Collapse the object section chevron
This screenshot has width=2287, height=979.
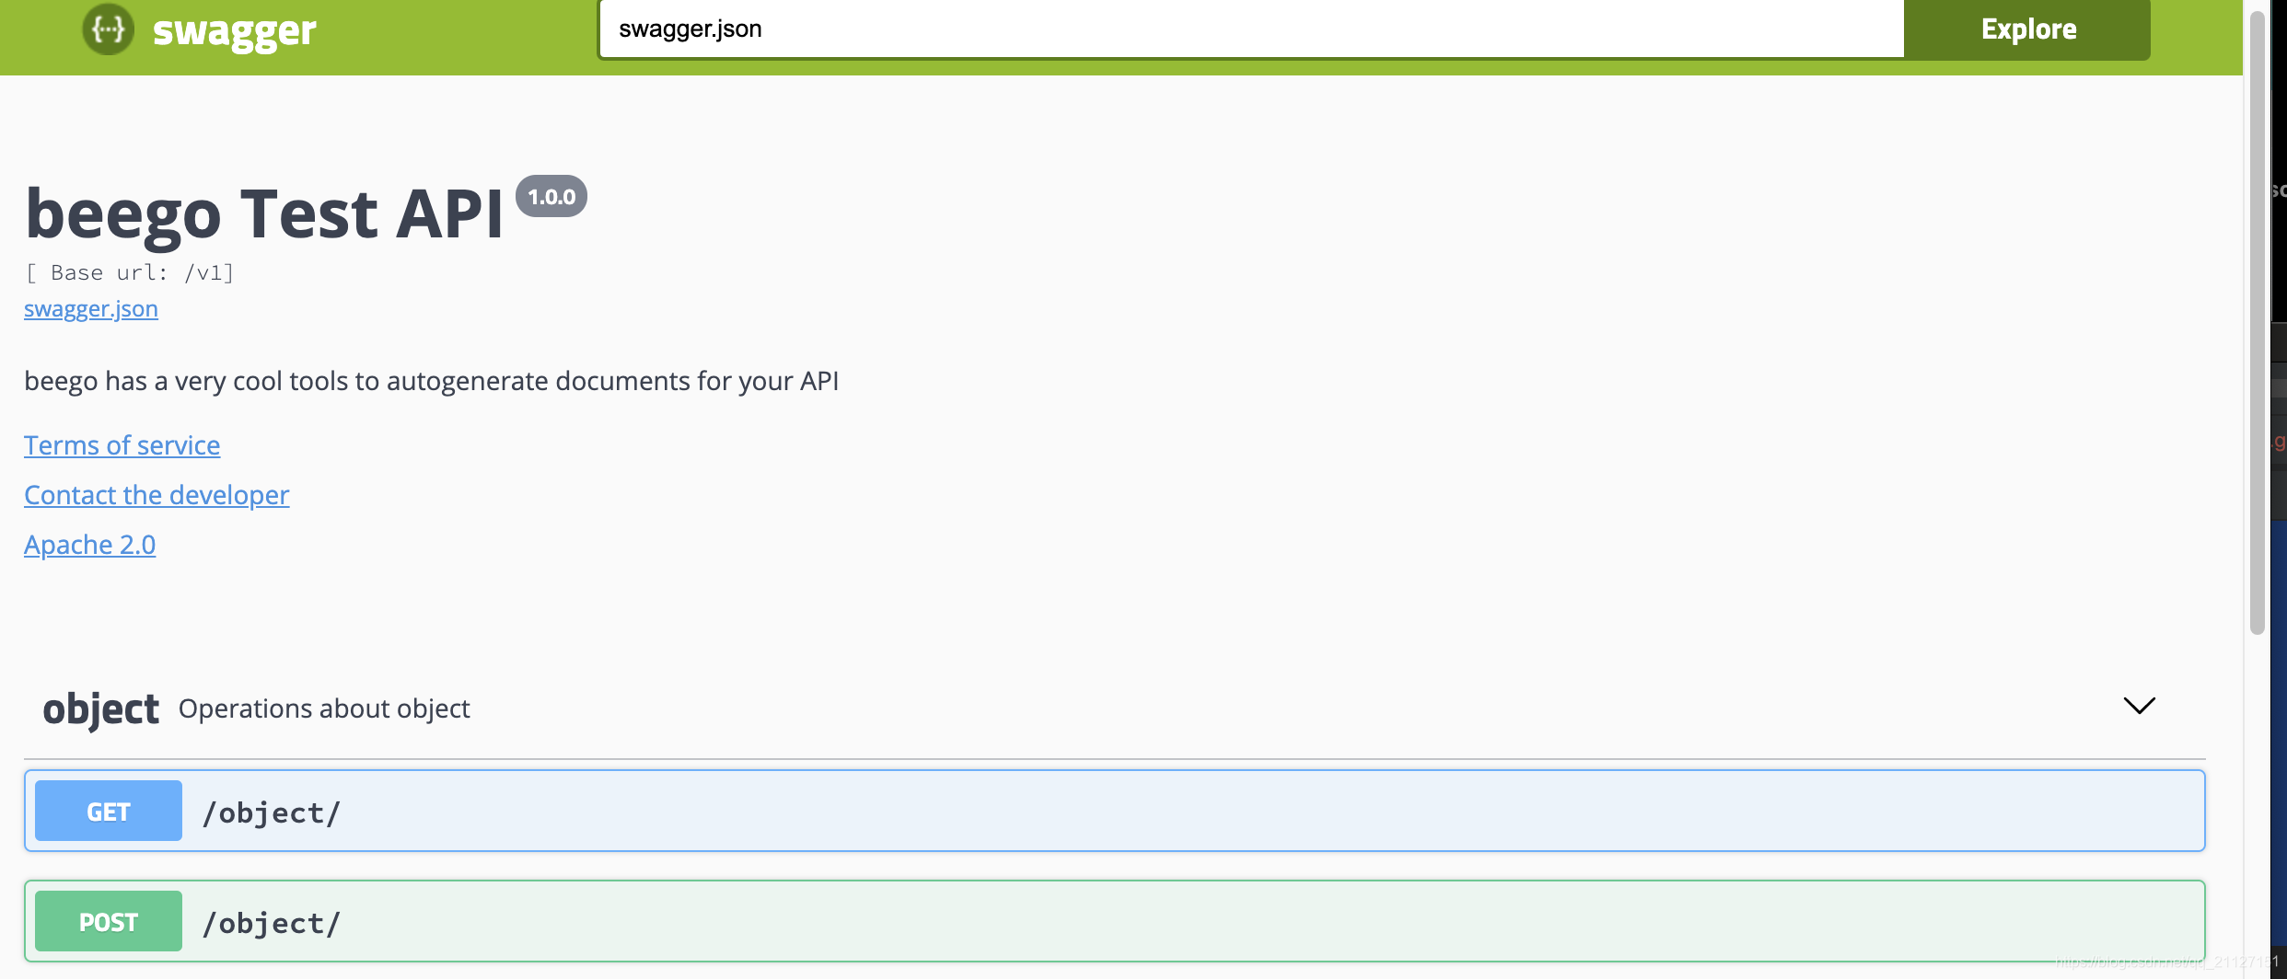pos(2139,706)
